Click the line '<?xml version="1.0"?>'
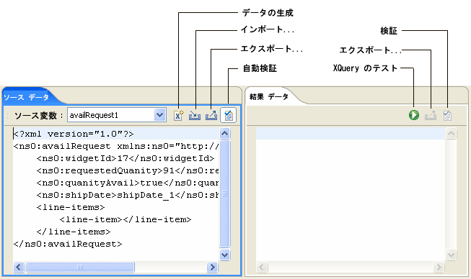471x279 pixels. pyautogui.click(x=74, y=134)
